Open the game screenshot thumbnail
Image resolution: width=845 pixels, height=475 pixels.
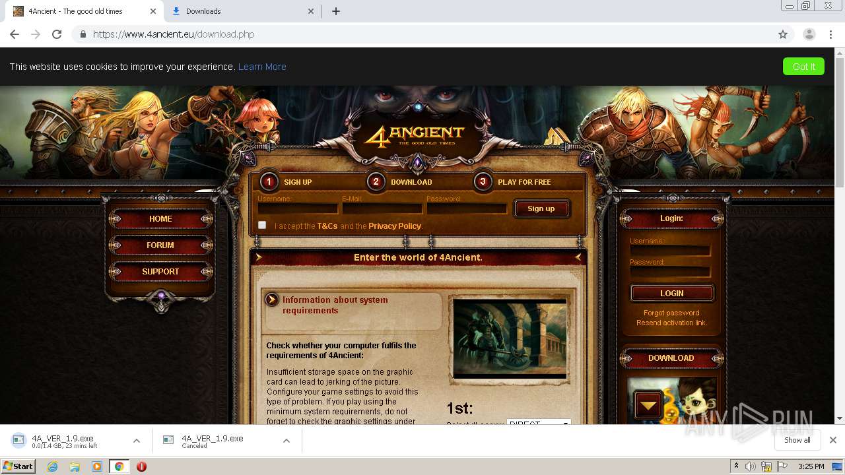pos(510,338)
